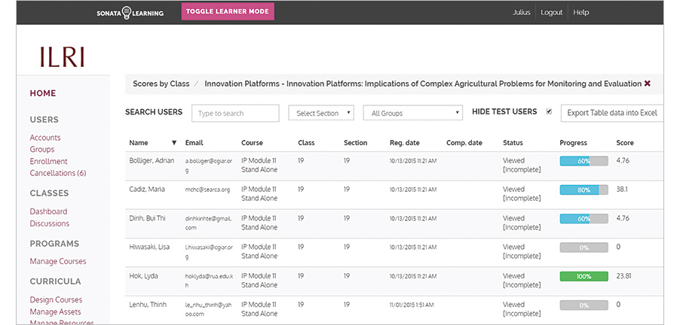Click Maria Cadiz's 80% progress bar

(584, 190)
